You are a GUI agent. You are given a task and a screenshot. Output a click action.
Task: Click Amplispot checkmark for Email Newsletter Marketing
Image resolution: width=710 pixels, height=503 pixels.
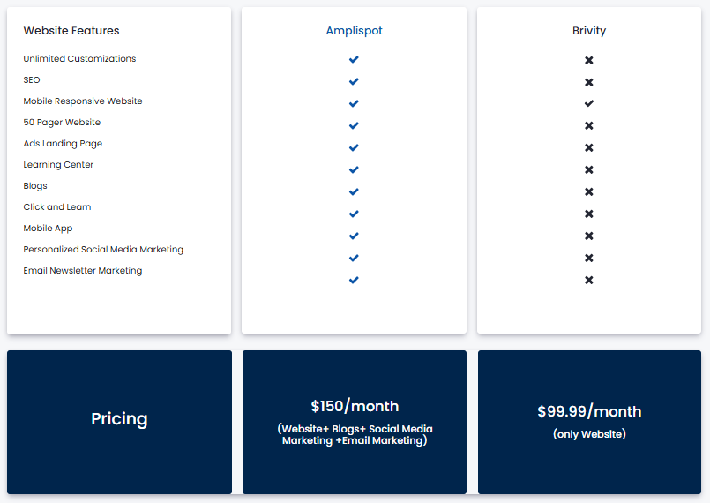[354, 280]
